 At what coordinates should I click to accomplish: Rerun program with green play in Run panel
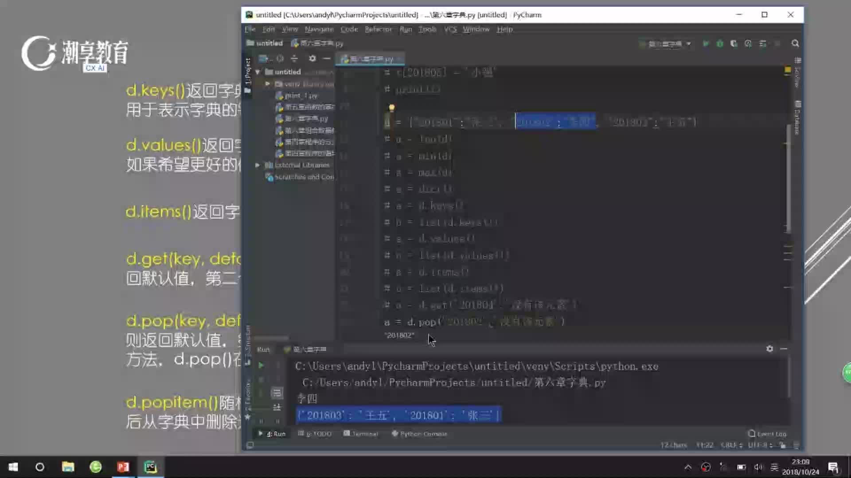261,365
